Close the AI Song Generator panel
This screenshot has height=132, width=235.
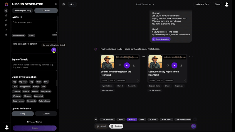(56, 4)
